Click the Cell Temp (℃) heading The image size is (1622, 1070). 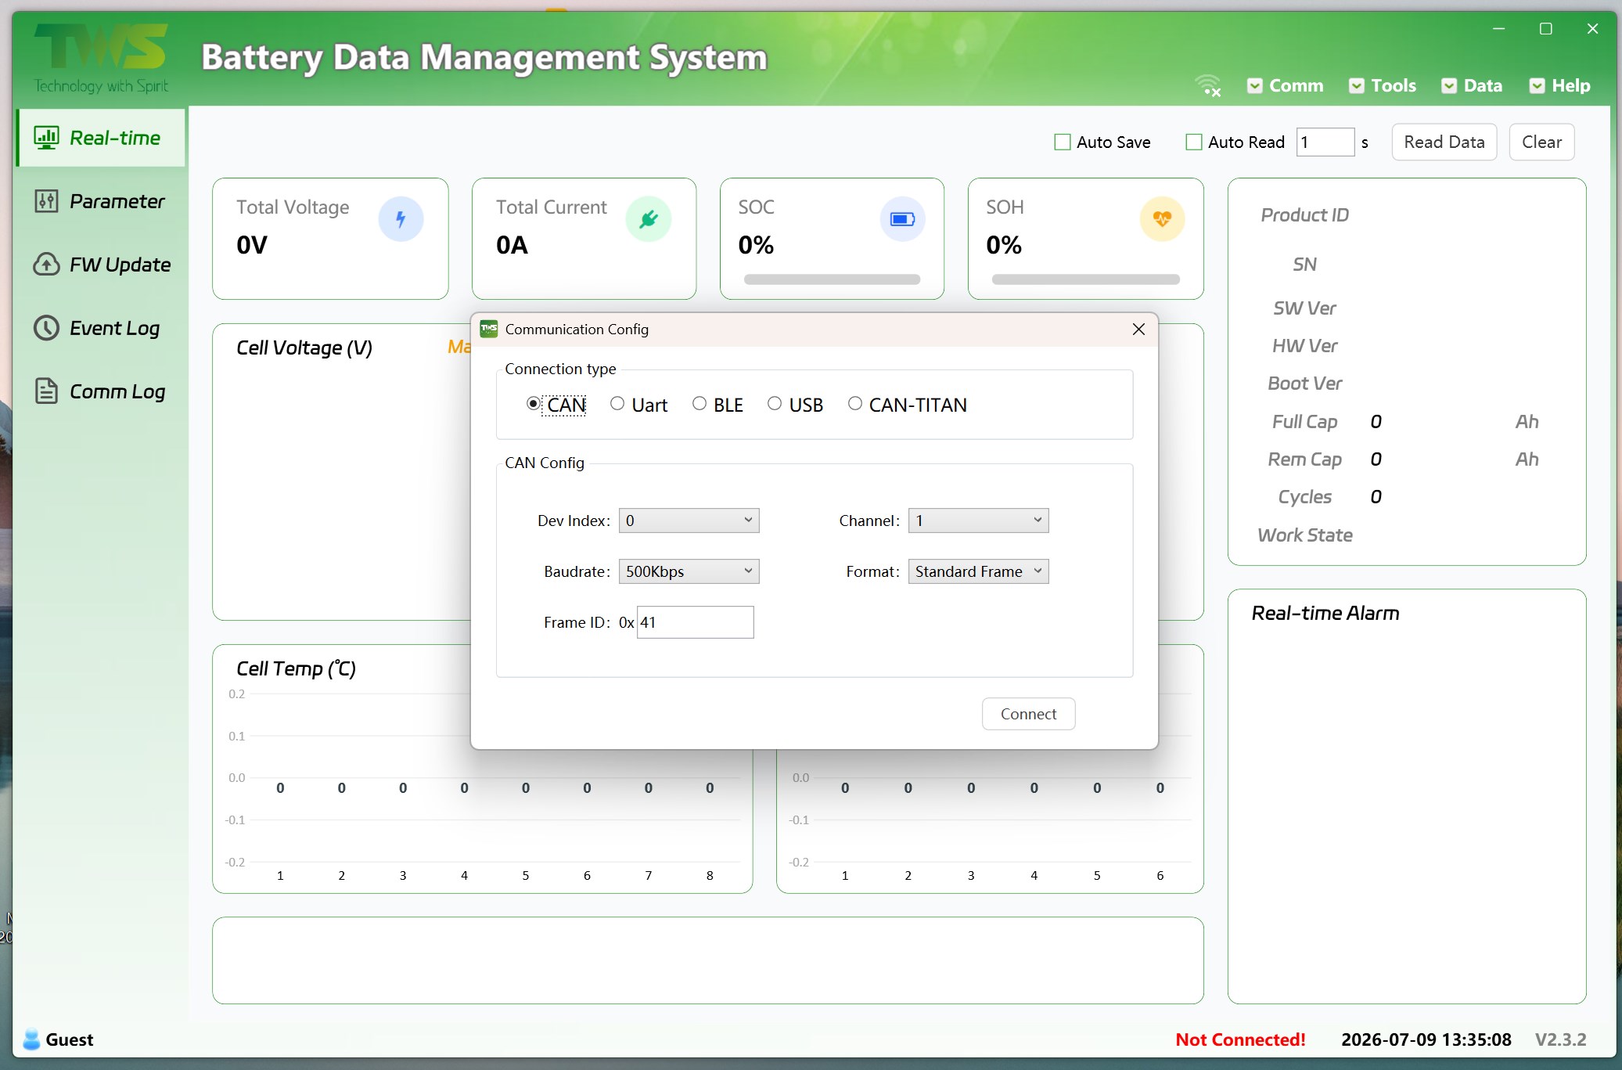[296, 668]
